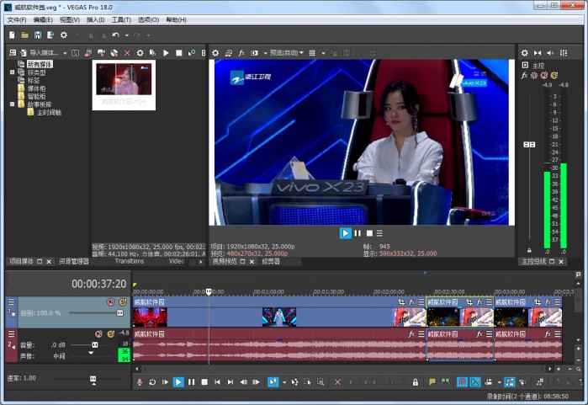
Task: Play the timeline from the transport bar
Action: (x=178, y=382)
